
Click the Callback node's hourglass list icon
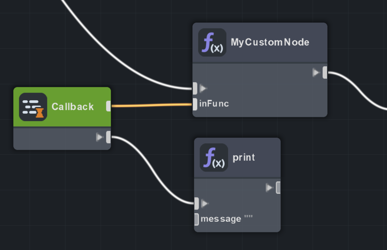[33, 107]
